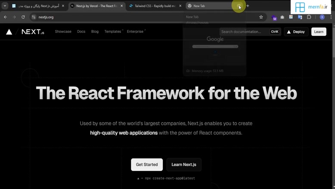Open the Extensions puzzle menu
Screen dimensions: 335x189
point(309,17)
